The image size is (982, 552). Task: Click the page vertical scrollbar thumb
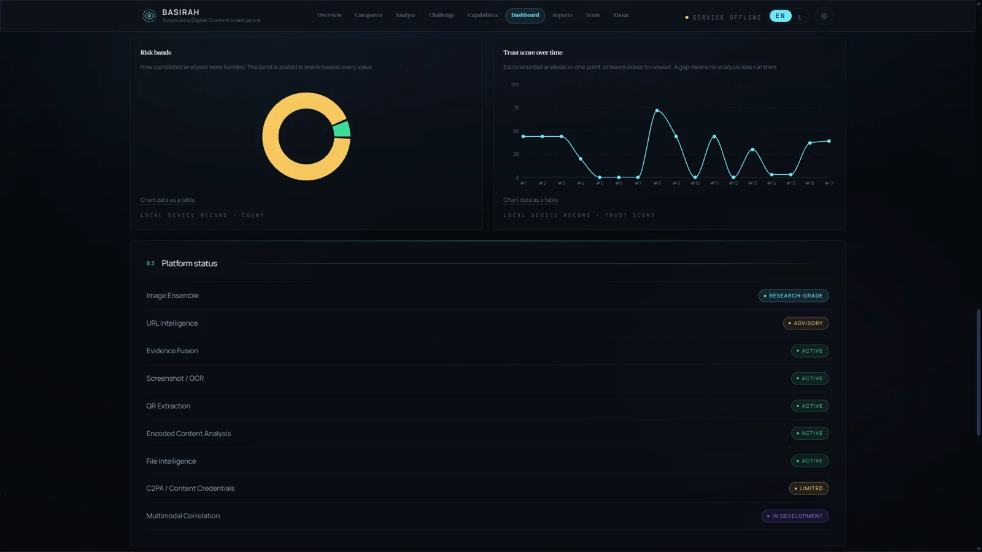click(x=978, y=373)
